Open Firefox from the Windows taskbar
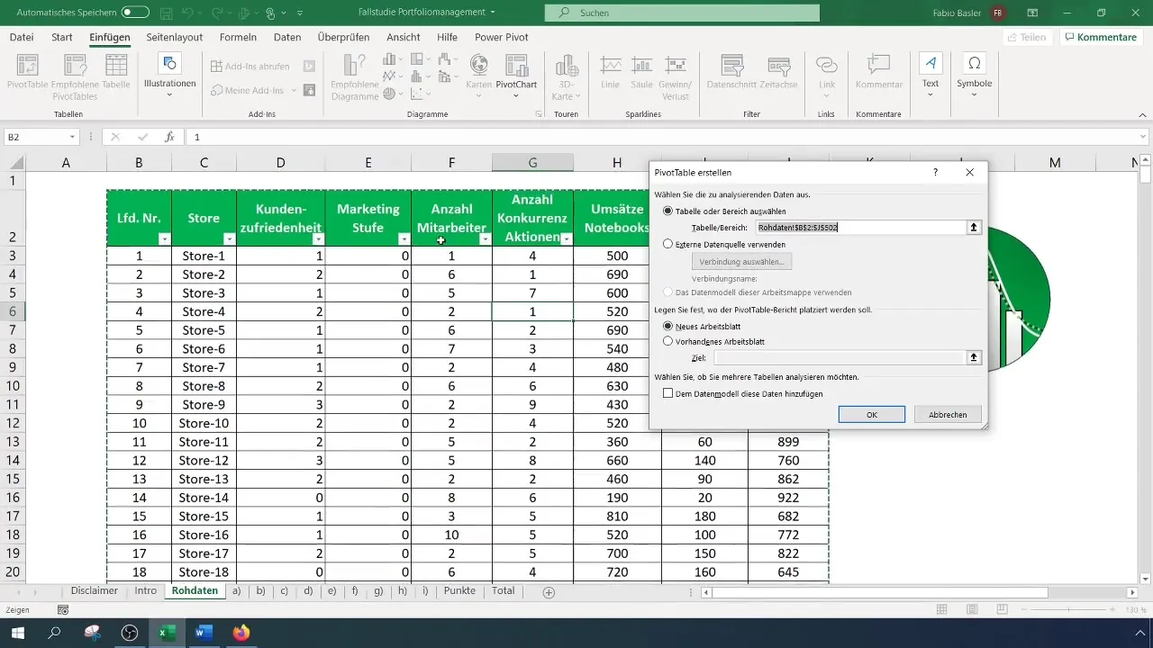Image resolution: width=1153 pixels, height=648 pixels. pos(241,633)
